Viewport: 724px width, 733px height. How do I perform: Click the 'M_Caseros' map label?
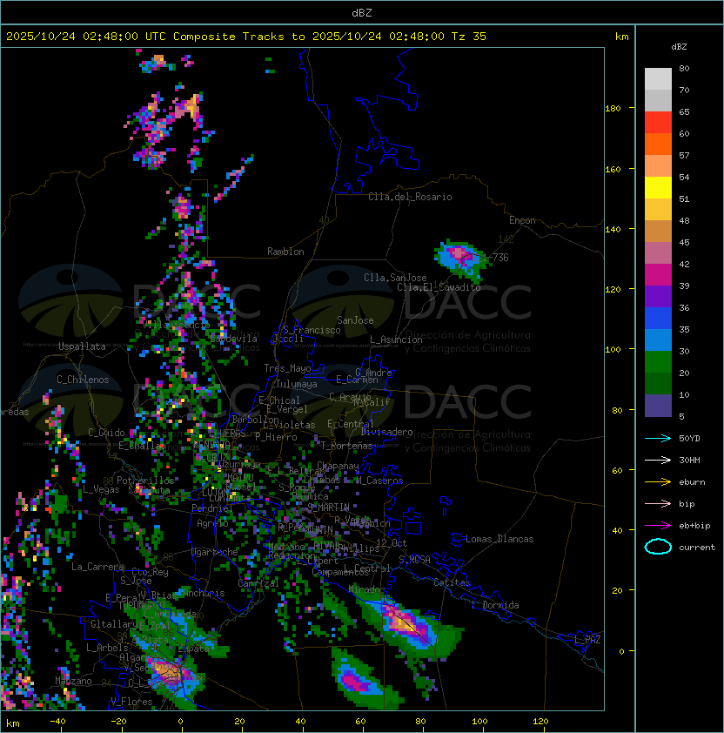pos(379,480)
